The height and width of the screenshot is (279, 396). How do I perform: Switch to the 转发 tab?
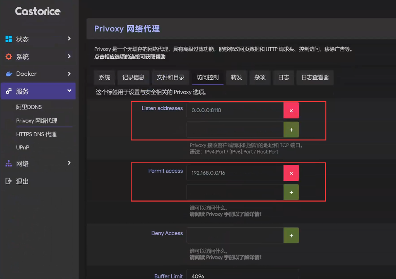236,77
